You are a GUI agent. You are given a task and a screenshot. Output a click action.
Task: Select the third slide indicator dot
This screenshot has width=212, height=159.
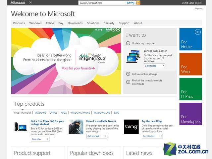tap(101, 29)
